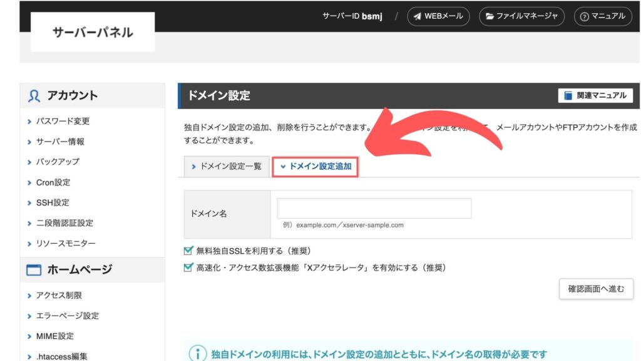Click the ホームページ window icon
The height and width of the screenshot is (361, 641).
34,269
